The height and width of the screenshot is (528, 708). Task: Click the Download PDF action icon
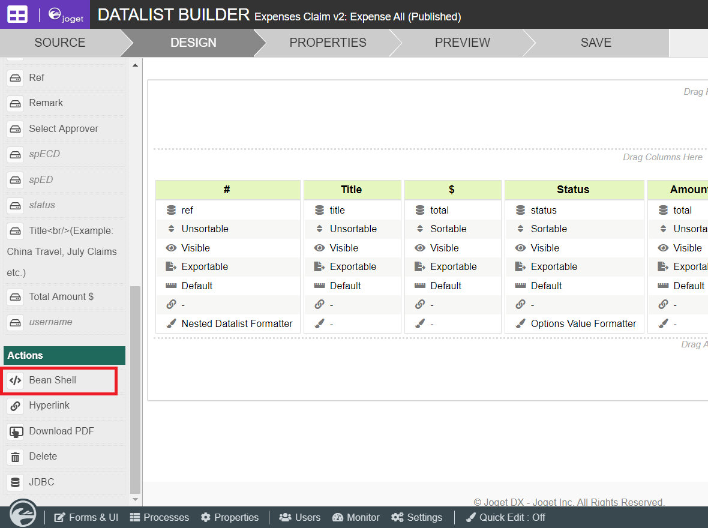[16, 431]
